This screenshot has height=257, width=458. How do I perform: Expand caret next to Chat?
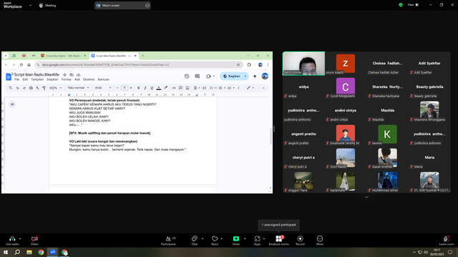[203, 238]
